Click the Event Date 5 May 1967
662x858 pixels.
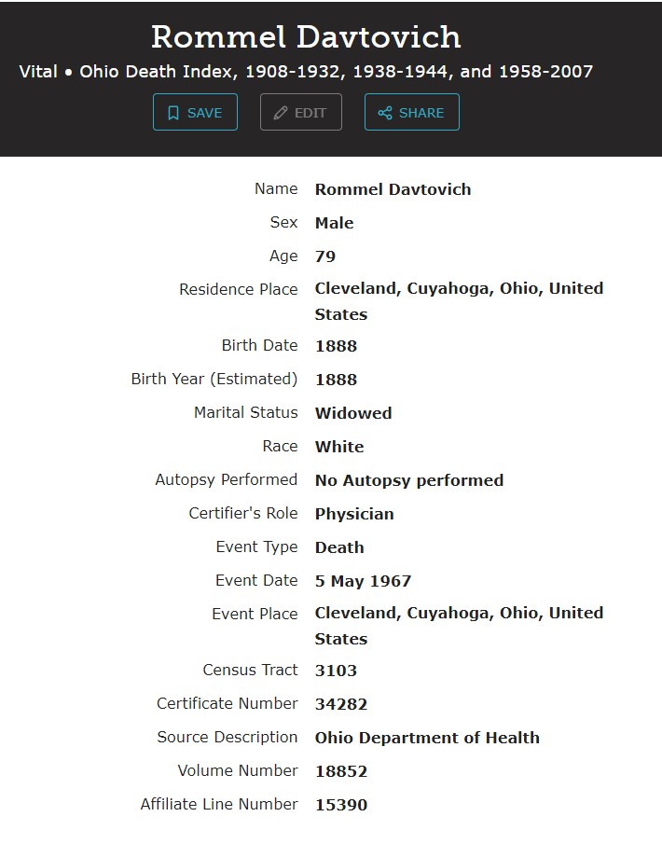point(363,581)
